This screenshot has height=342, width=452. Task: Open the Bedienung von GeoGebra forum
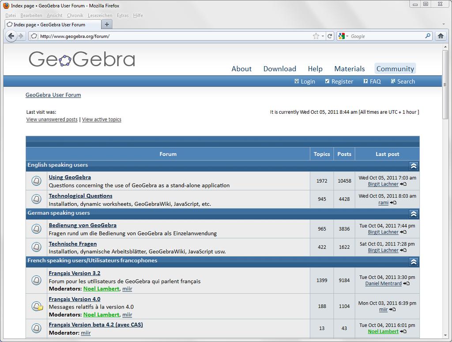pyautogui.click(x=83, y=225)
